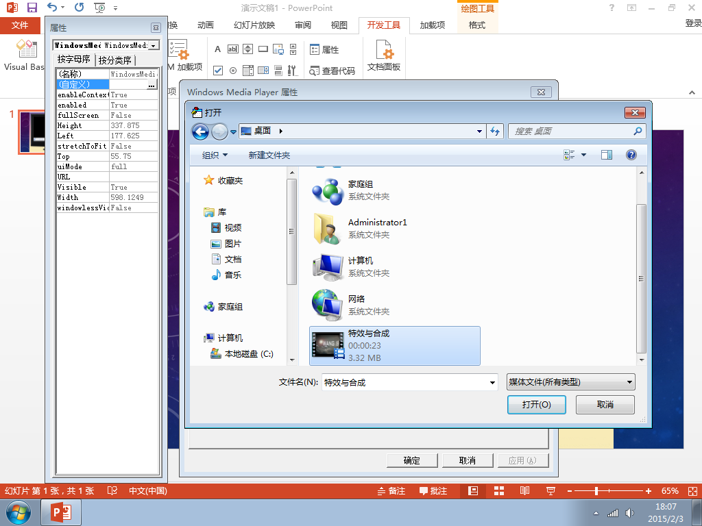Open the view options dropdown arrow
The width and height of the screenshot is (702, 526).
pyautogui.click(x=583, y=155)
